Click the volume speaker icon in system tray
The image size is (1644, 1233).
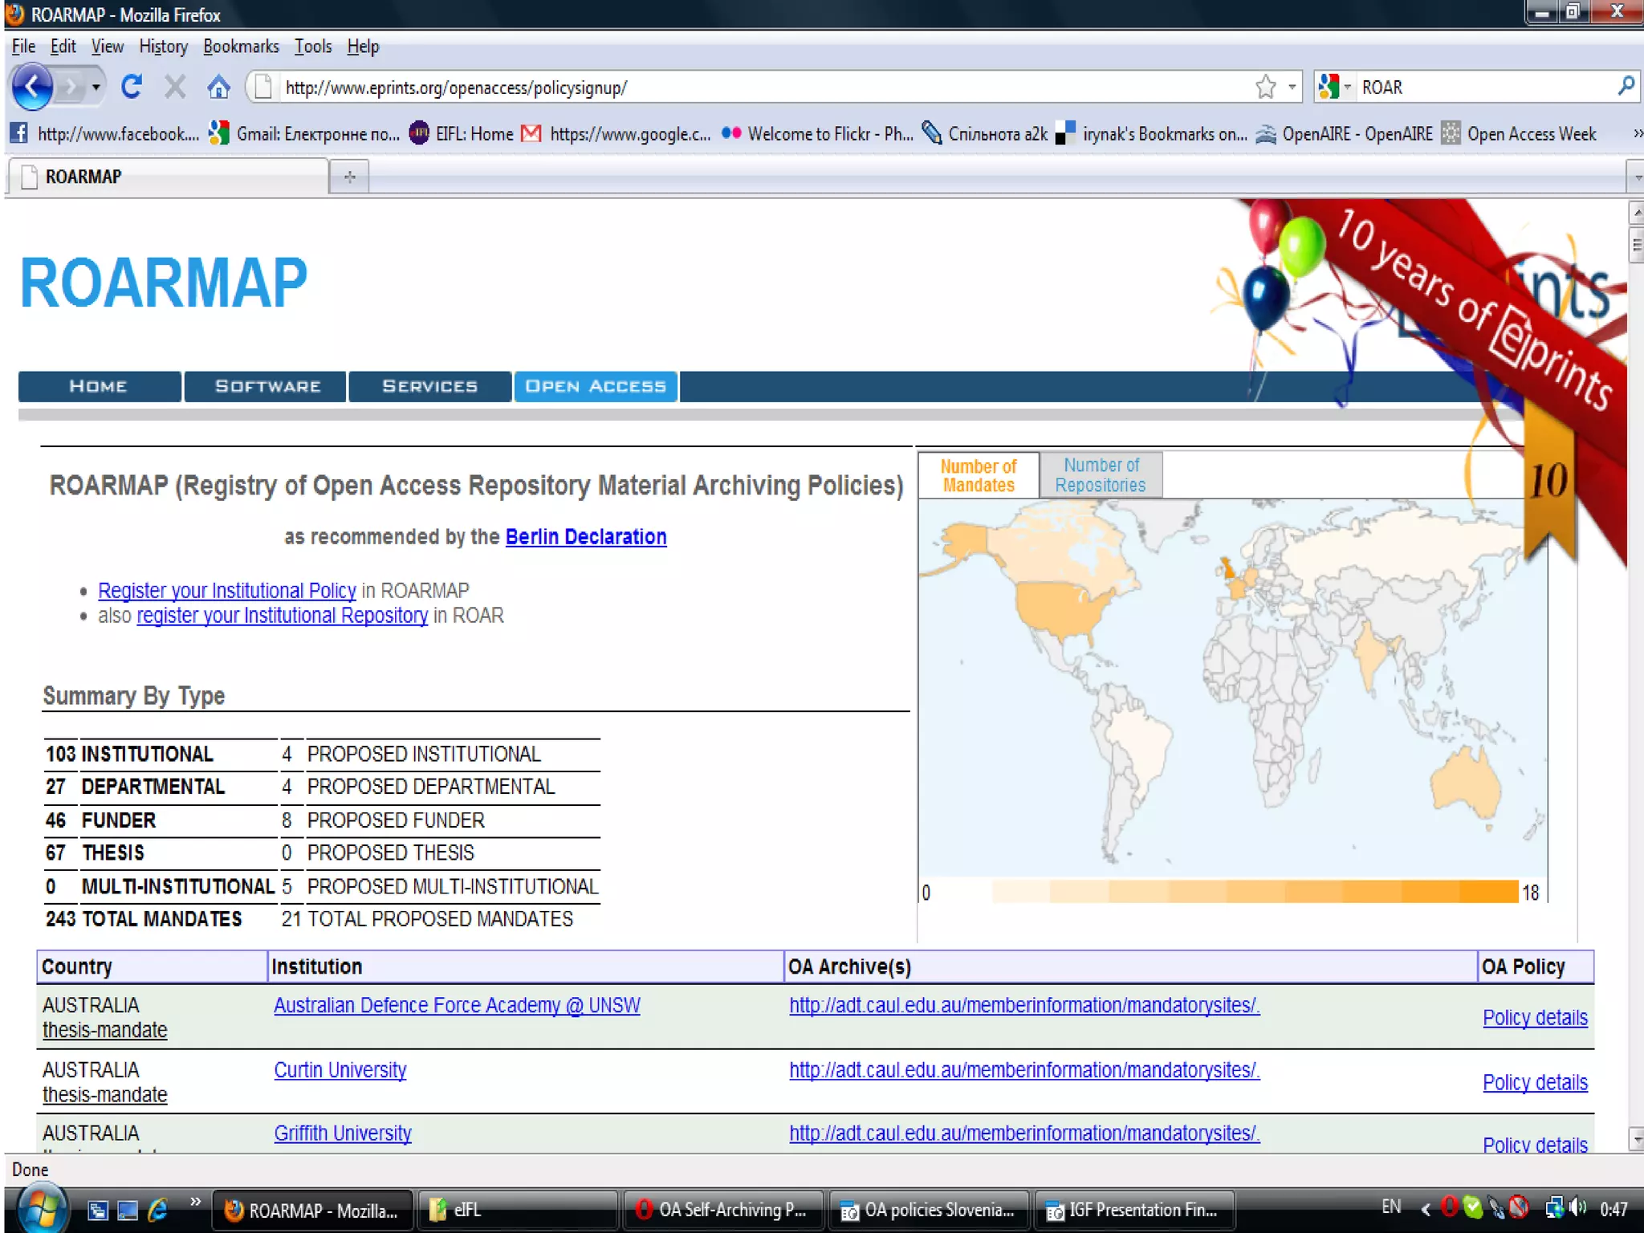coord(1577,1207)
